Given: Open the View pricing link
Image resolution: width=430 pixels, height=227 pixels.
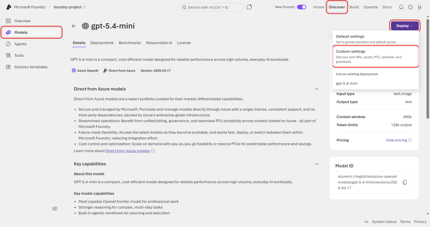Looking at the screenshot, I should coord(399,140).
